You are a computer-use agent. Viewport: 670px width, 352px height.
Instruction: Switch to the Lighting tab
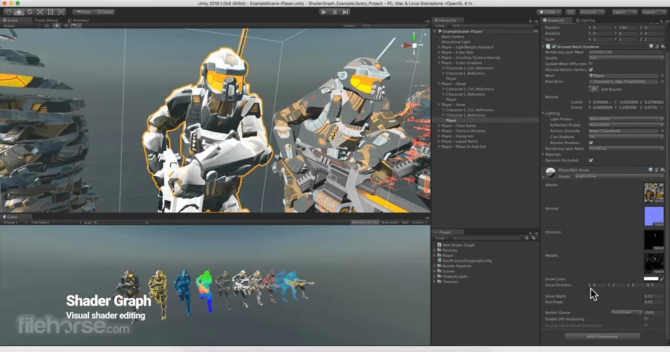tap(585, 20)
